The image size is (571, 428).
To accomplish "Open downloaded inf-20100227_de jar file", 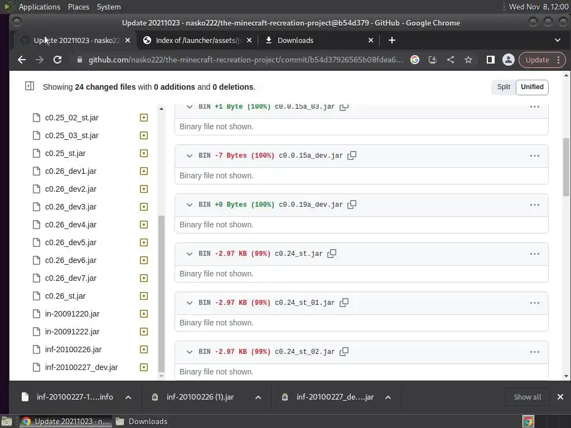I will click(335, 397).
